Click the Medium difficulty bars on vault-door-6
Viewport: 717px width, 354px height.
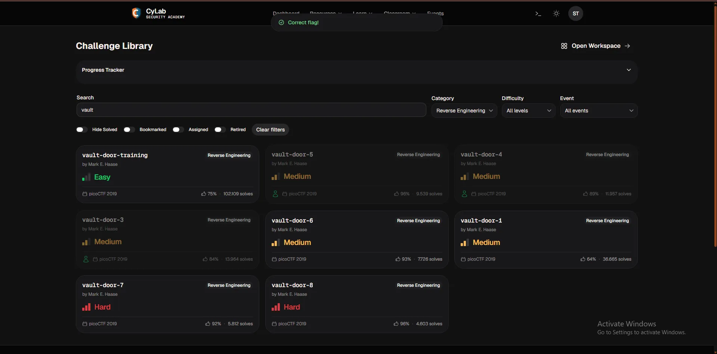pos(276,243)
